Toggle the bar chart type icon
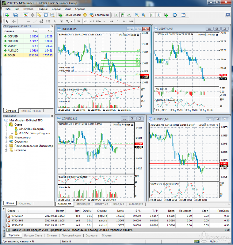The width and height of the screenshot is (233, 245). tap(116, 15)
